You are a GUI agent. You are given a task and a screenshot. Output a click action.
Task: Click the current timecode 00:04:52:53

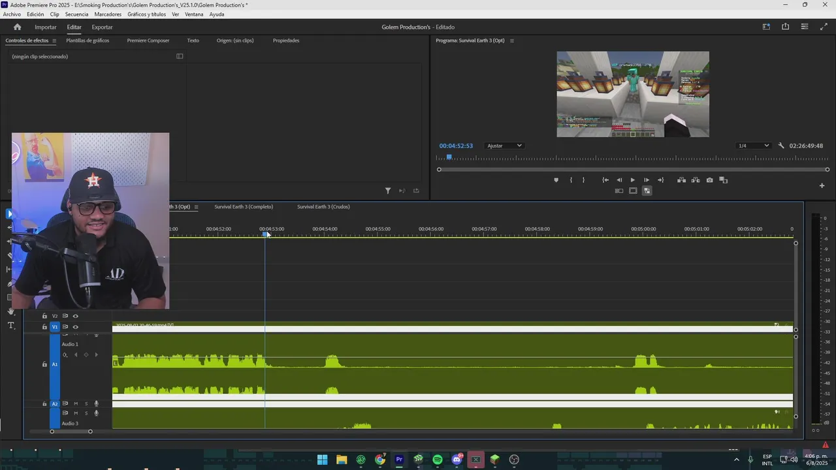click(456, 146)
